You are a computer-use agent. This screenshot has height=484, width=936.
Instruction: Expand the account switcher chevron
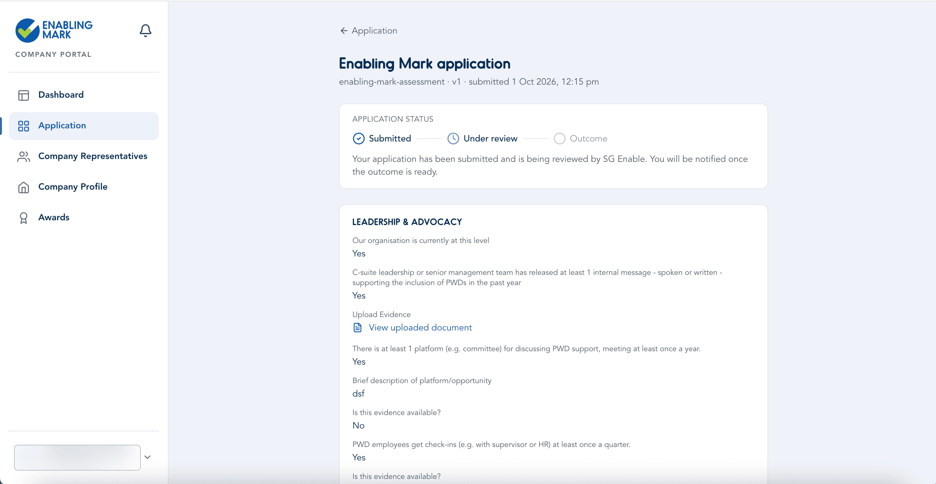coord(147,457)
